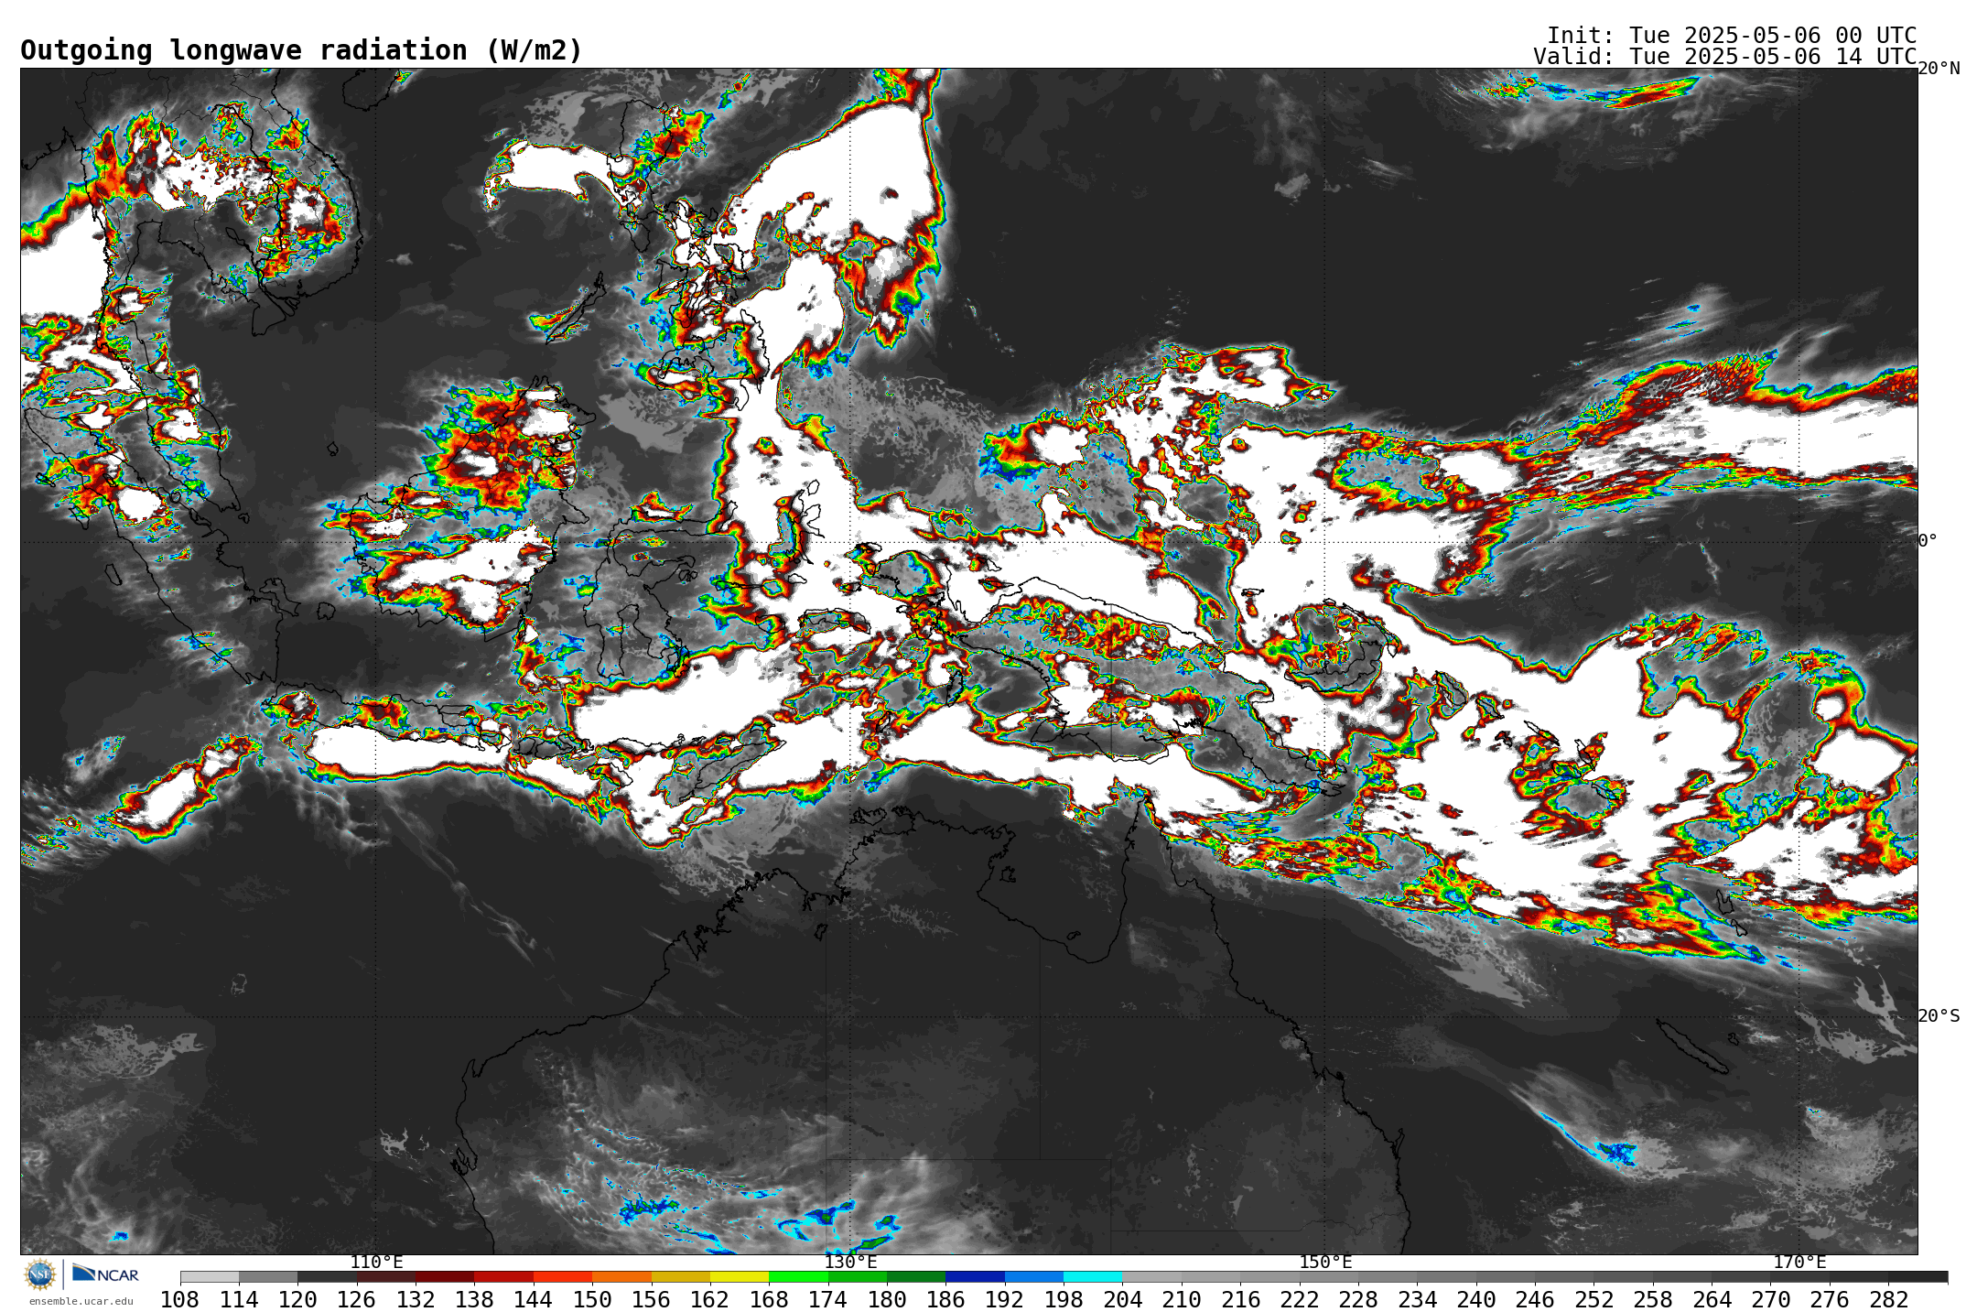Click the 20°N latitude label
The image size is (1977, 1312).
tap(1939, 69)
